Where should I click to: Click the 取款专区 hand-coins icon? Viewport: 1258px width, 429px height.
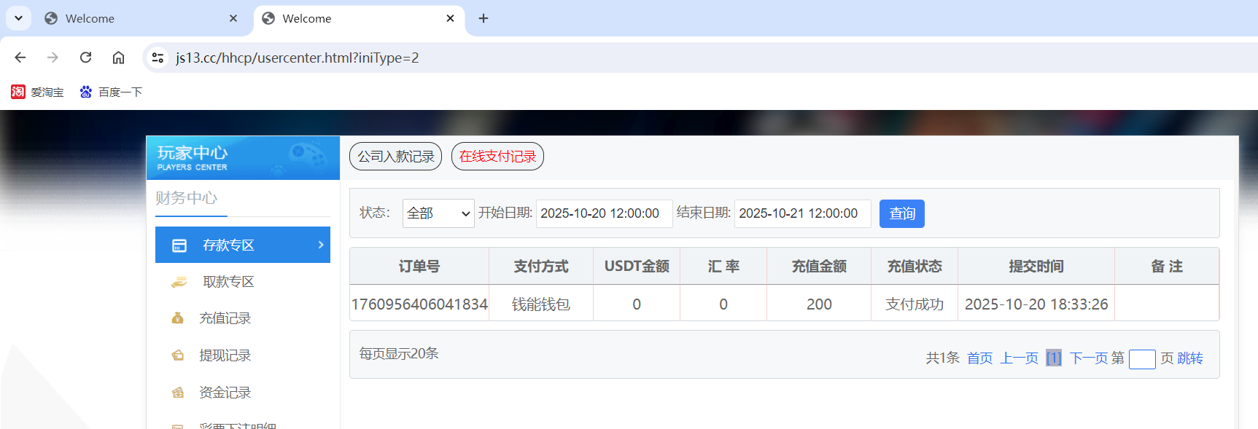point(179,282)
